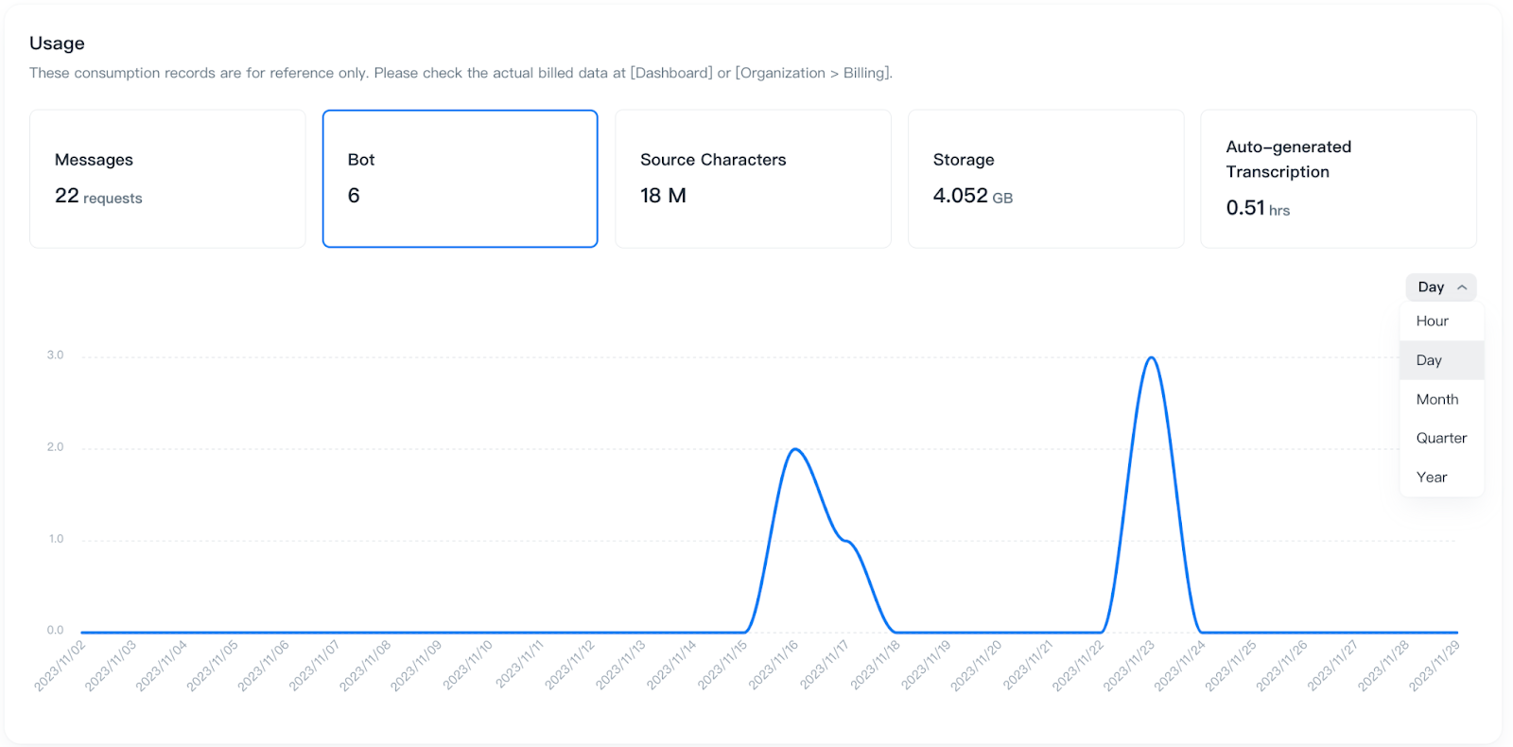View Auto-generated Transcription usage card
This screenshot has width=1513, height=747.
click(x=1338, y=179)
